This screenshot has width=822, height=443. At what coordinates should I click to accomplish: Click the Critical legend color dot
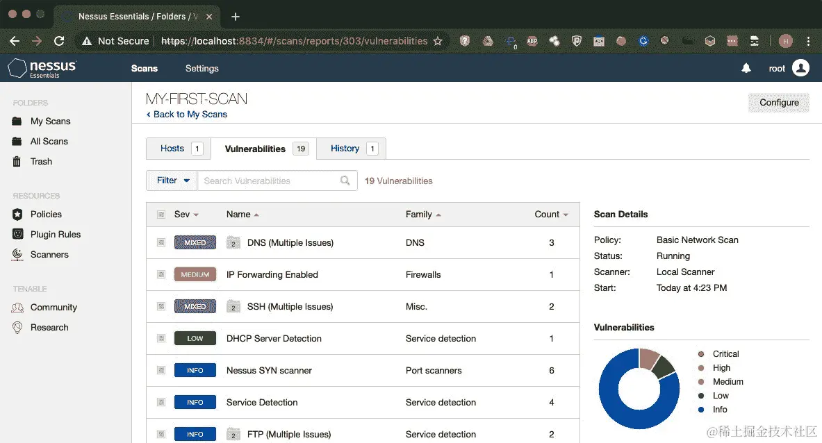pyautogui.click(x=701, y=354)
